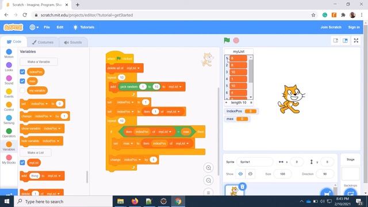The height and width of the screenshot is (207, 368).
Task: Open the Sound blocks category
Action: pos(9,80)
